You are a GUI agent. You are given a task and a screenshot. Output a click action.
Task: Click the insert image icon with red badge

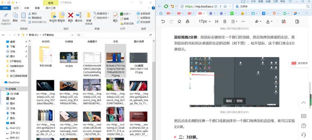(x=284, y=21)
